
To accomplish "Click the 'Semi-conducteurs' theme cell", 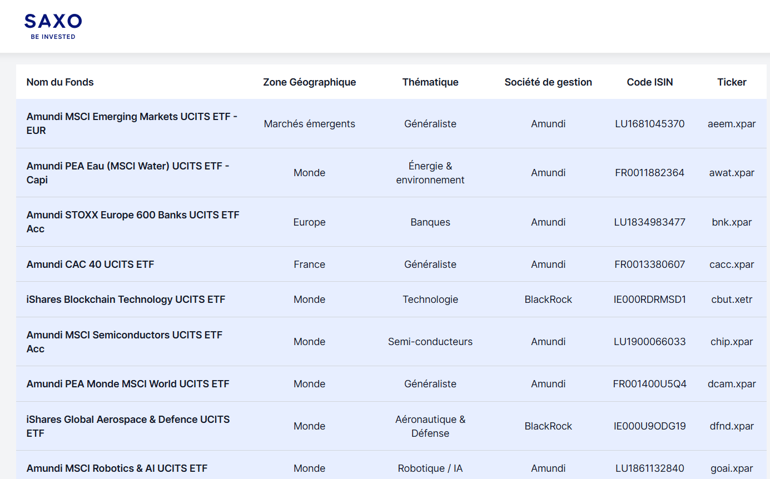I will click(430, 342).
